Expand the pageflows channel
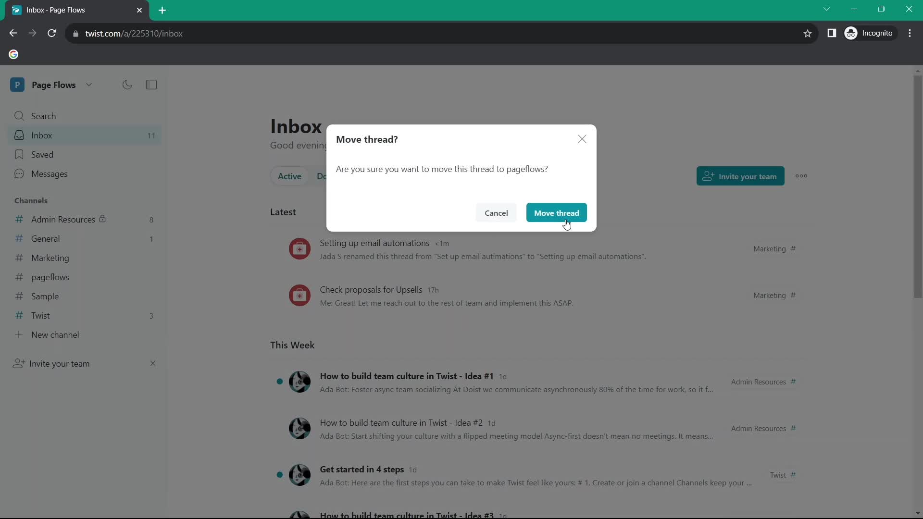 (x=50, y=277)
